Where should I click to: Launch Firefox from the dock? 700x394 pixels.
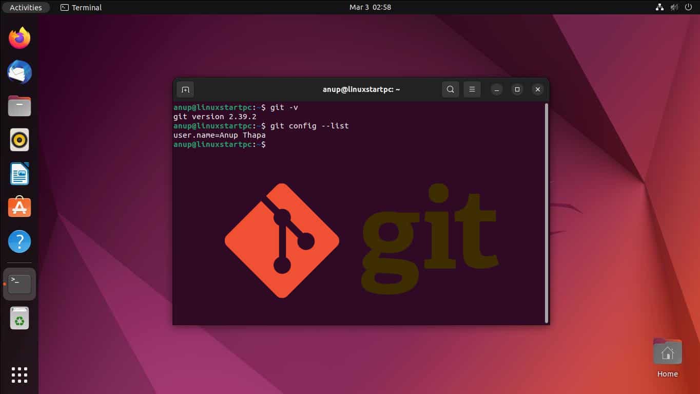click(x=19, y=37)
